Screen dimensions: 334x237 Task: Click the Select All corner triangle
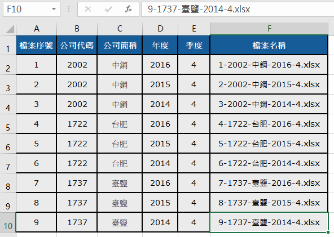tap(10, 29)
